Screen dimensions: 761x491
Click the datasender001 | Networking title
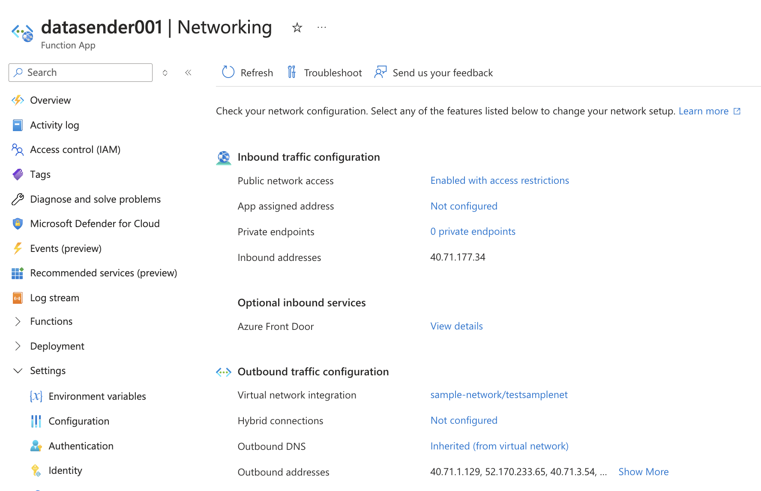click(156, 27)
